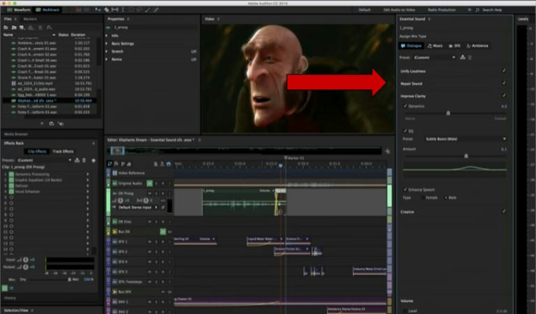Click the Dynamics slider
This screenshot has height=314, width=536.
(448, 113)
